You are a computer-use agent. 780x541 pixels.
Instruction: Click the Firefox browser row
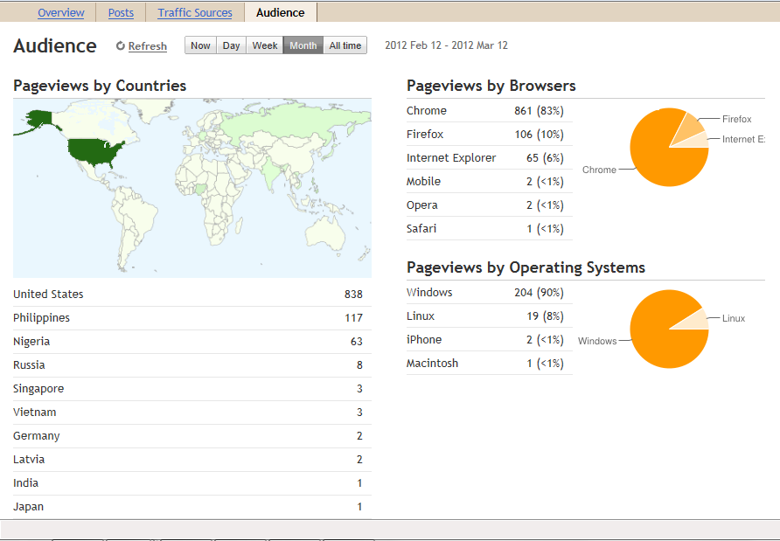(x=490, y=135)
